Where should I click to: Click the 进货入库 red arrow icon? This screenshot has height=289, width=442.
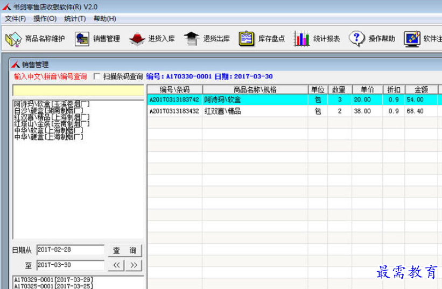pos(137,39)
